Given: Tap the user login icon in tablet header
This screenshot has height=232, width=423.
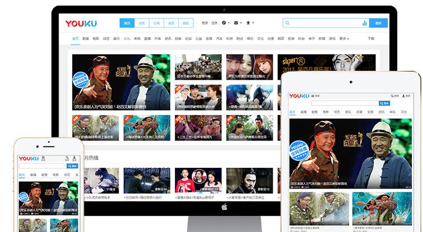Looking at the screenshot, I should (x=403, y=95).
